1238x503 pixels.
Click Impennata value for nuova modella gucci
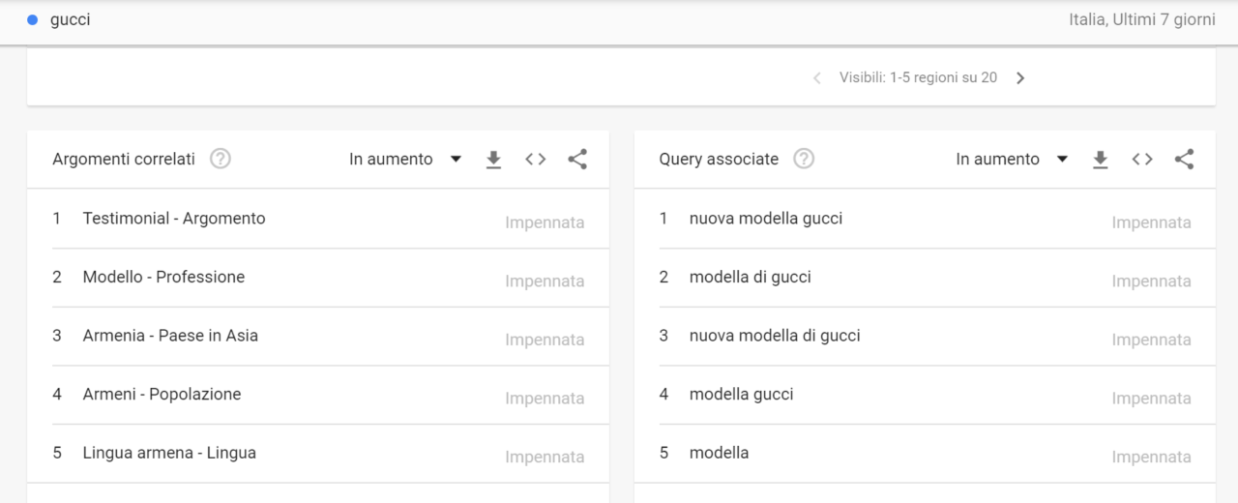(1151, 222)
